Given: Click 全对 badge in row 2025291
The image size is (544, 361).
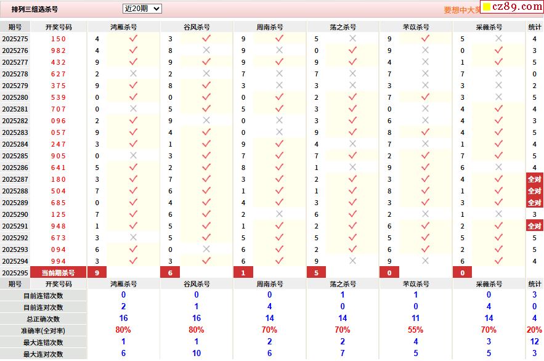Looking at the screenshot, I should pyautogui.click(x=535, y=225).
